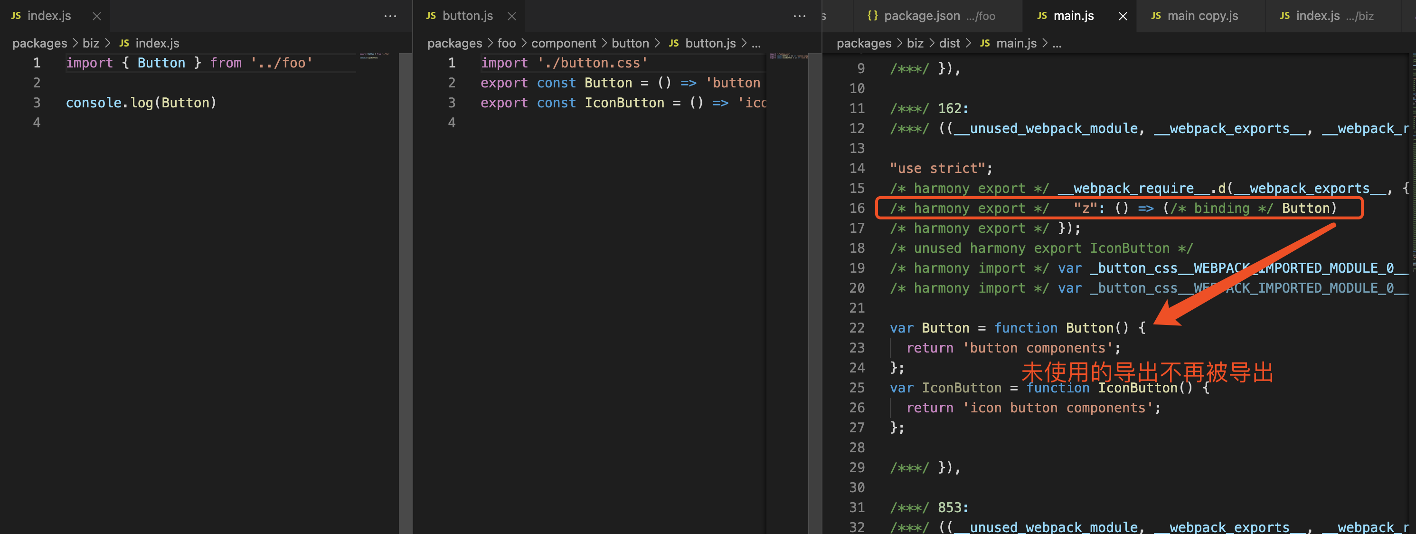Open more actions menu of left editor group

(x=390, y=16)
